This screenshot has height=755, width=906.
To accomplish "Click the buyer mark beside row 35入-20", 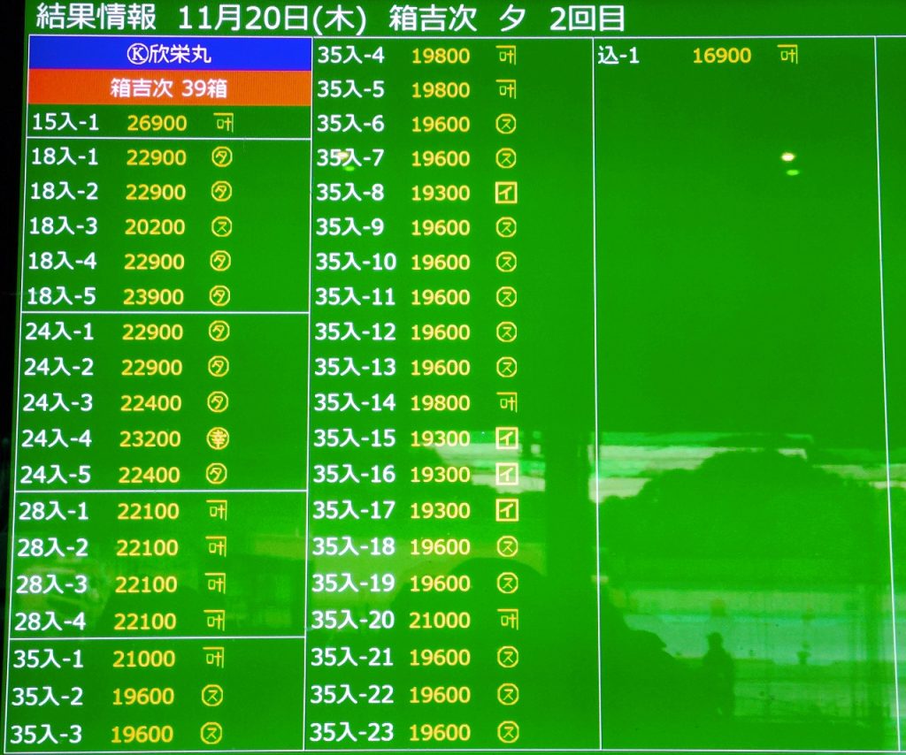I will (508, 620).
